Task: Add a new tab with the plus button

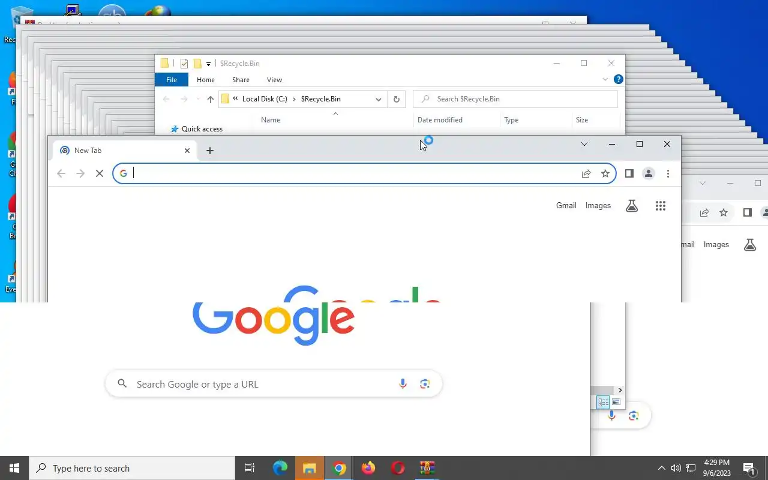Action: [210, 151]
